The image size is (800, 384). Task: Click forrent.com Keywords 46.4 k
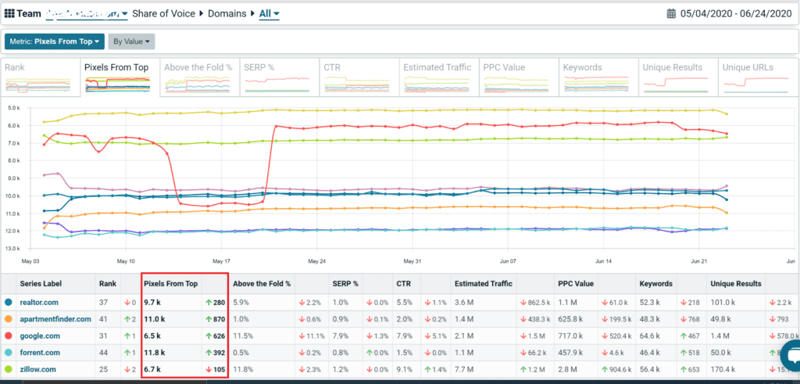[649, 353]
